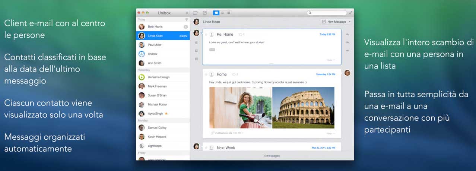Click thread count icon next to Rome

click(235, 75)
